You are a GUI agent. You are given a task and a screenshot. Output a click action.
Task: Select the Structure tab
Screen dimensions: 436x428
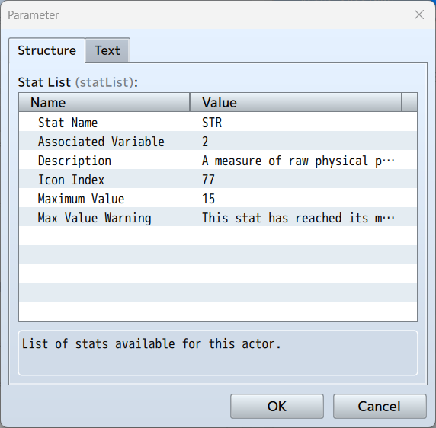(x=46, y=50)
